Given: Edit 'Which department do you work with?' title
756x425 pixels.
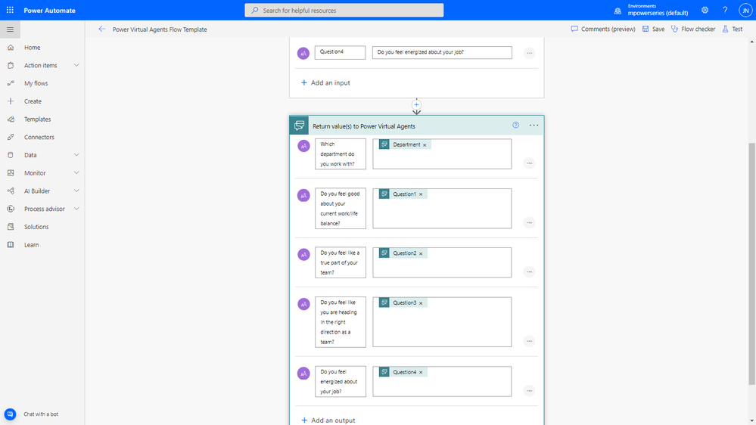Looking at the screenshot, I should [x=341, y=154].
